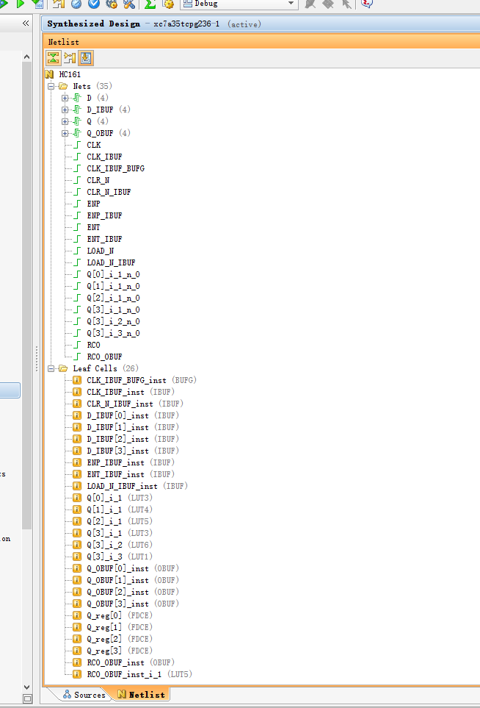Click the cell icon beside D_IBUF[0]_inst
Screen dimensions: 480x708
(77, 415)
